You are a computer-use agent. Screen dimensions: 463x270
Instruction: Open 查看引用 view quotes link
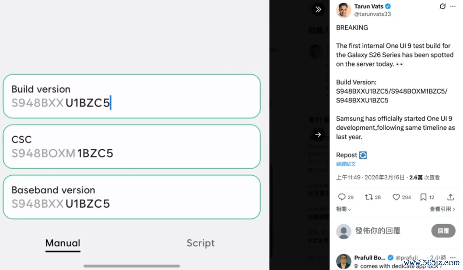tap(442, 209)
